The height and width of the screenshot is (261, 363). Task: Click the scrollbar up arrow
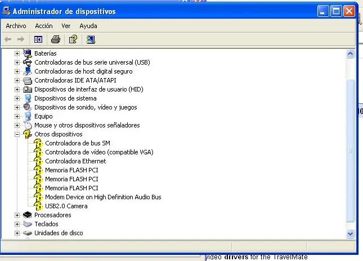point(350,54)
